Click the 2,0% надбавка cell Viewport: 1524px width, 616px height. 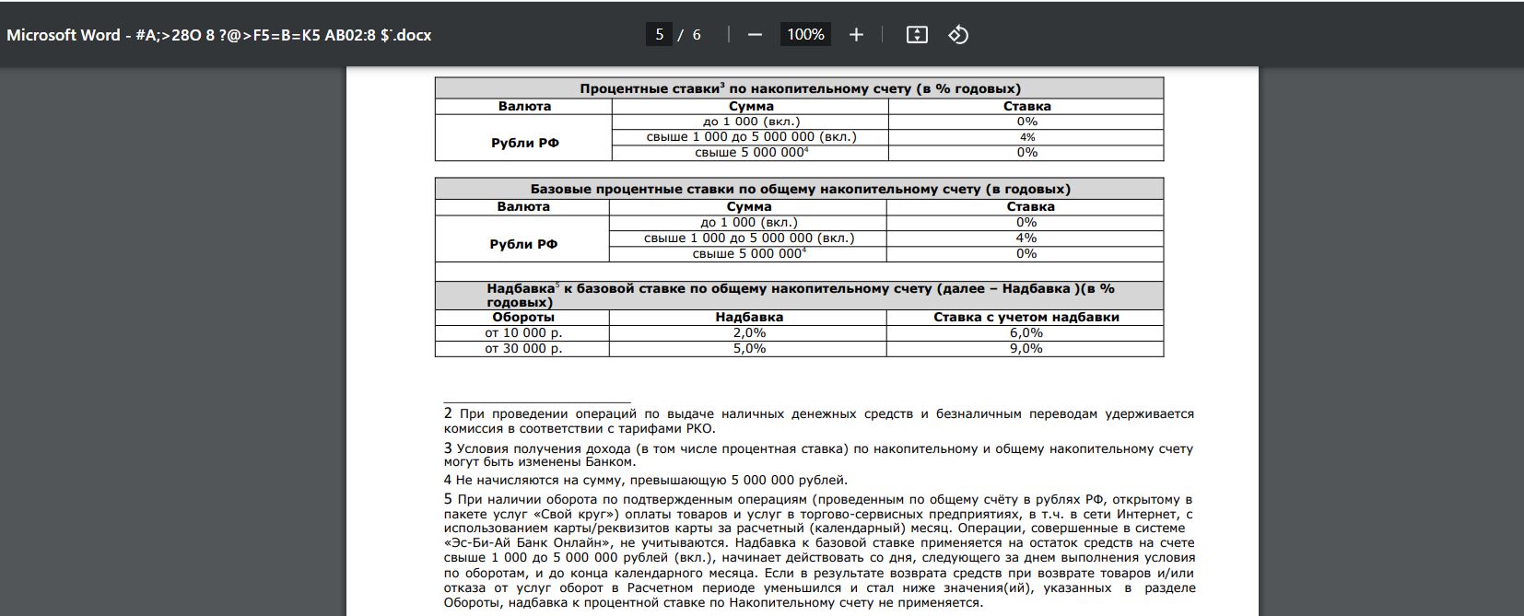[x=748, y=333]
